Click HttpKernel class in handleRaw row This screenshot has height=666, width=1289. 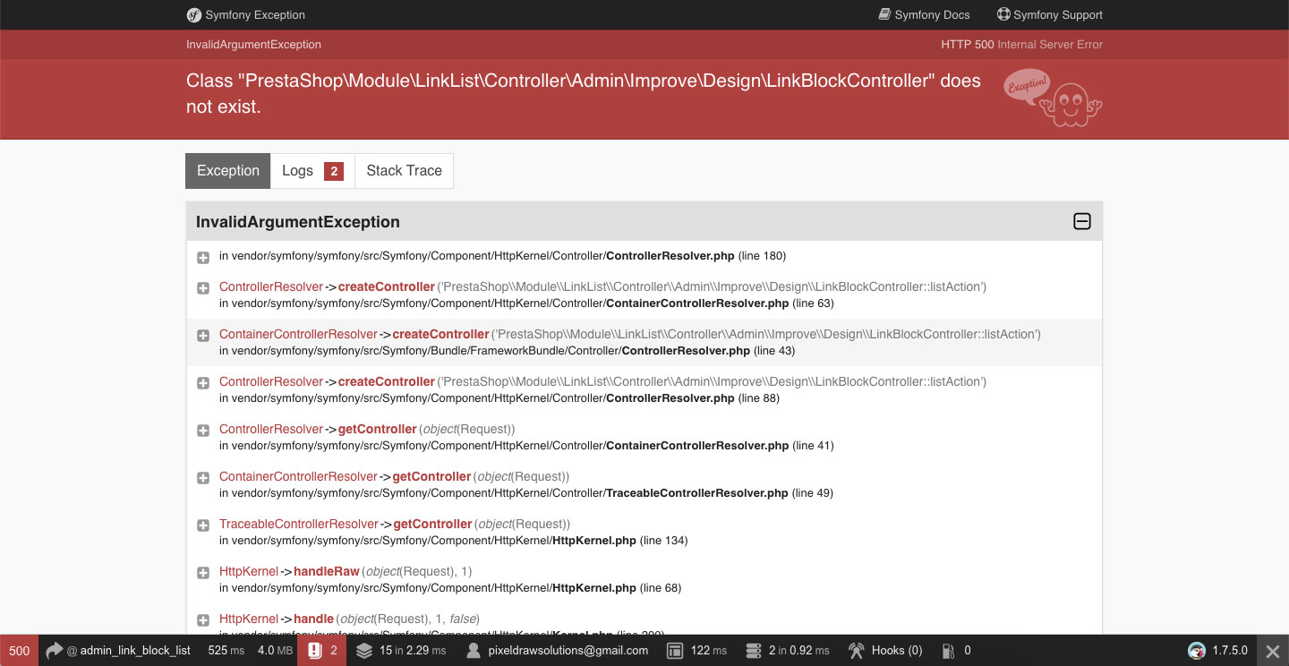pyautogui.click(x=249, y=572)
